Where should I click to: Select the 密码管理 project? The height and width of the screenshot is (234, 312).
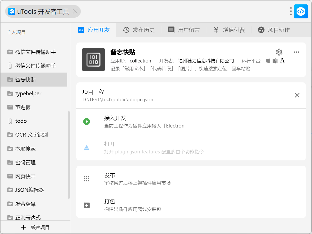tap(34, 162)
